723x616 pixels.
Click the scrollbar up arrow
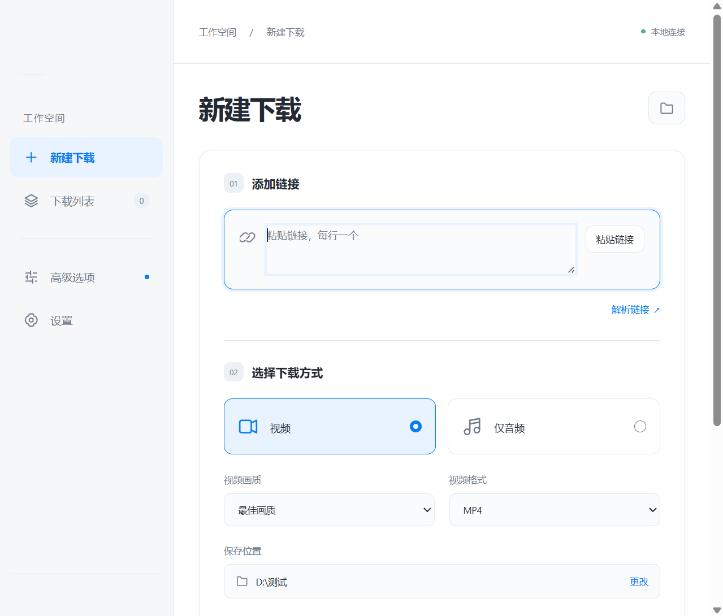[x=717, y=6]
